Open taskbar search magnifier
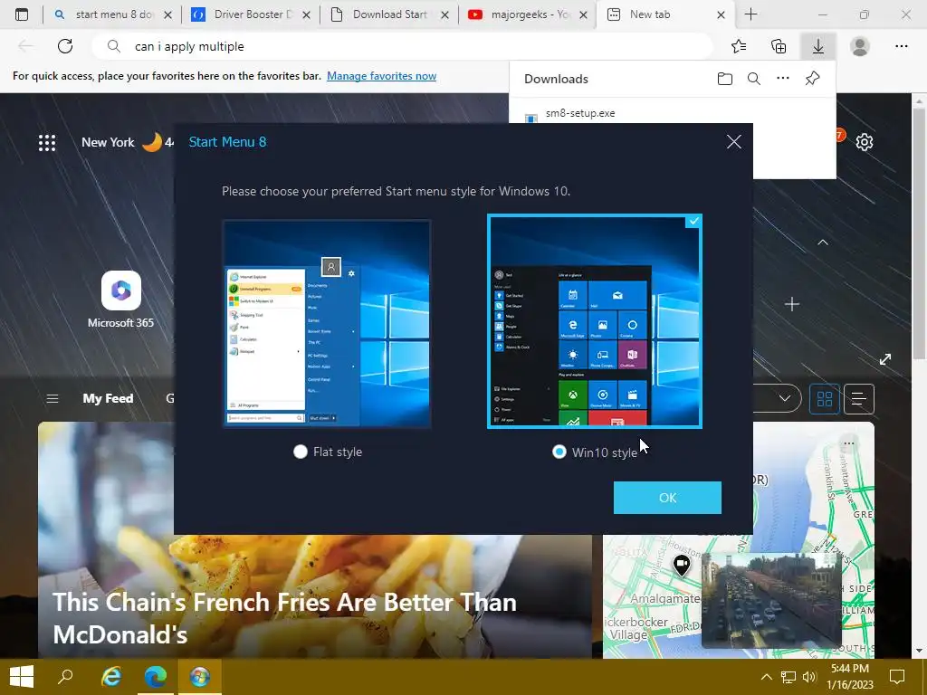The width and height of the screenshot is (927, 695). [65, 677]
